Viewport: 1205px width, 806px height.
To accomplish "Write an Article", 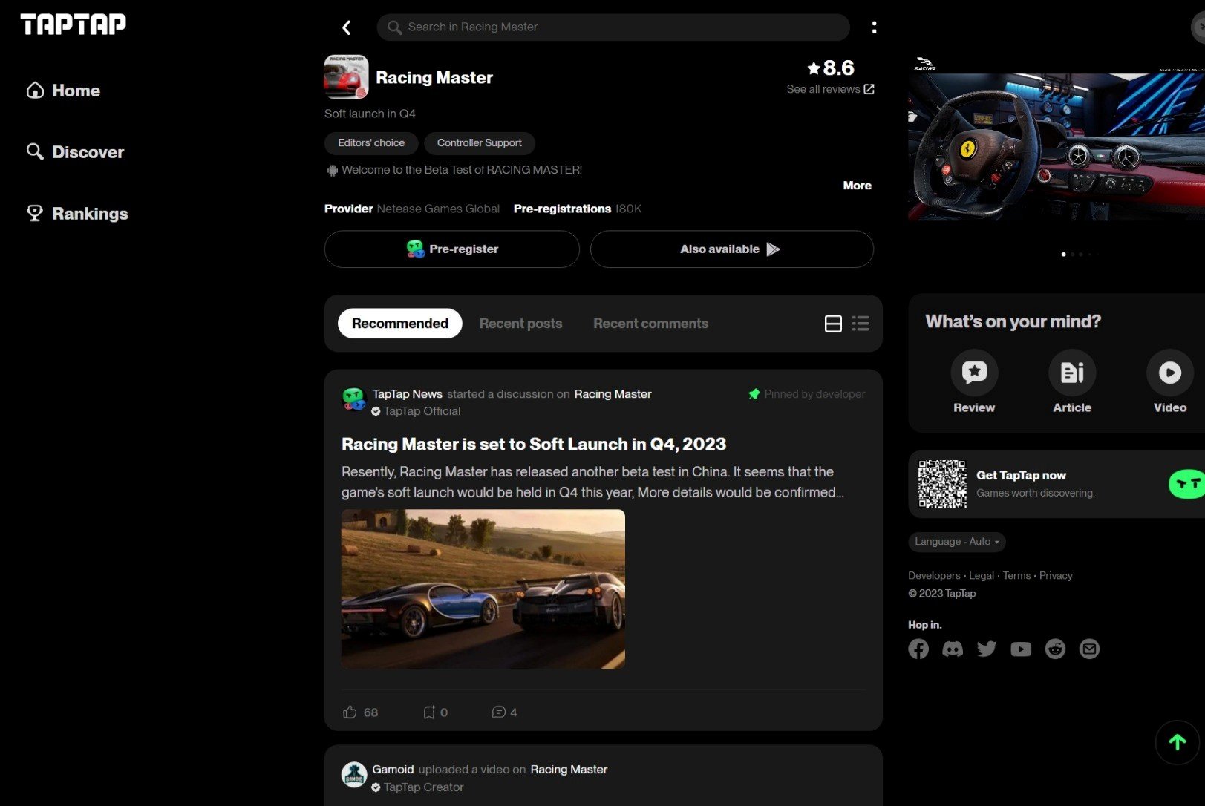I will coord(1072,382).
